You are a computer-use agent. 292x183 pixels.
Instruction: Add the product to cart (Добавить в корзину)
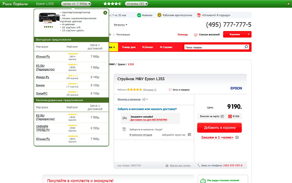pos(219,128)
